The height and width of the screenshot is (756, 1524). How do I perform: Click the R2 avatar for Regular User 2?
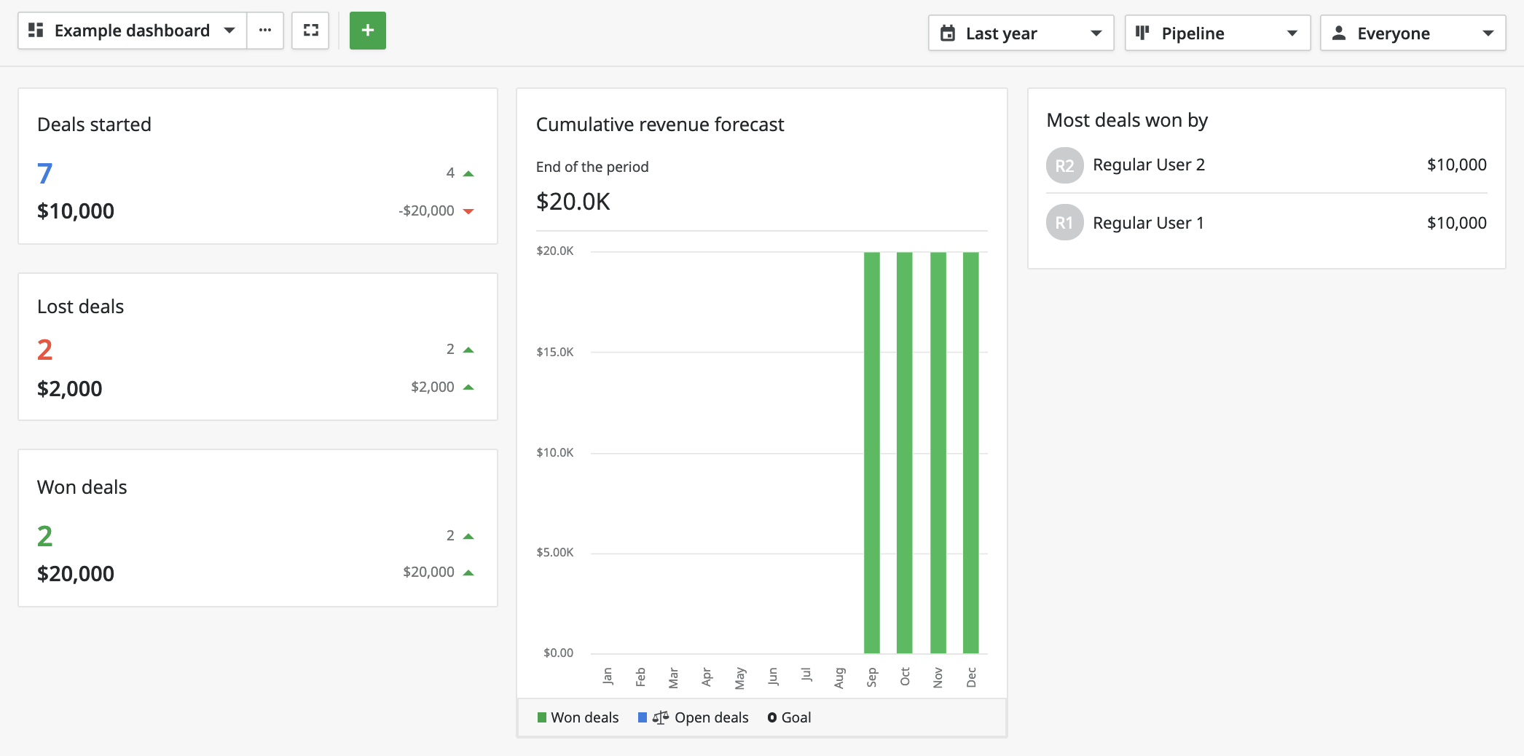point(1064,165)
